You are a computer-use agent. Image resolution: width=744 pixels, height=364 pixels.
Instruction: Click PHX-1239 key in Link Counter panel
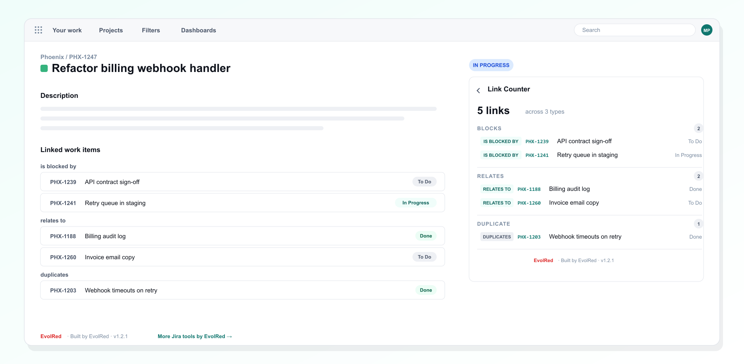pyautogui.click(x=537, y=142)
